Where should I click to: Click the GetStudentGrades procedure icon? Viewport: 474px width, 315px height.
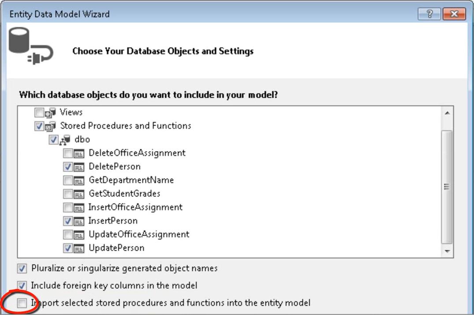(79, 194)
